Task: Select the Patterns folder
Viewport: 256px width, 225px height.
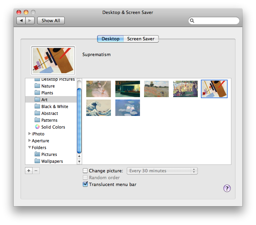Action: click(x=51, y=120)
